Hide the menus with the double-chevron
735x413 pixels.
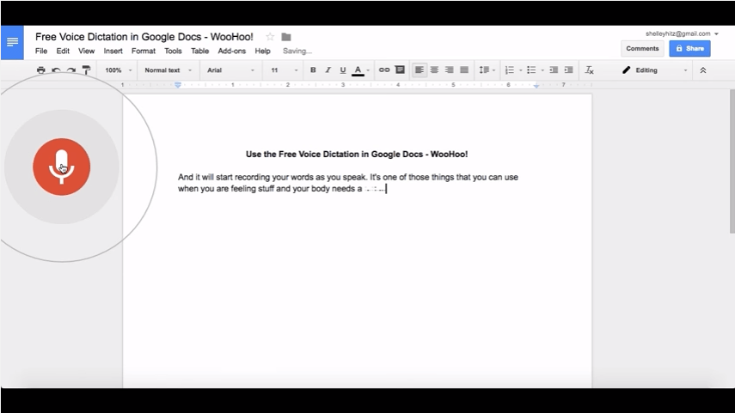(x=702, y=70)
